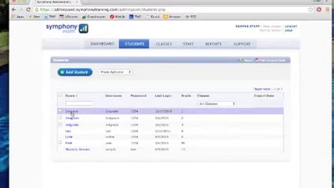Open the Support tab
Screen dimensions: 334x188
tap(242, 44)
